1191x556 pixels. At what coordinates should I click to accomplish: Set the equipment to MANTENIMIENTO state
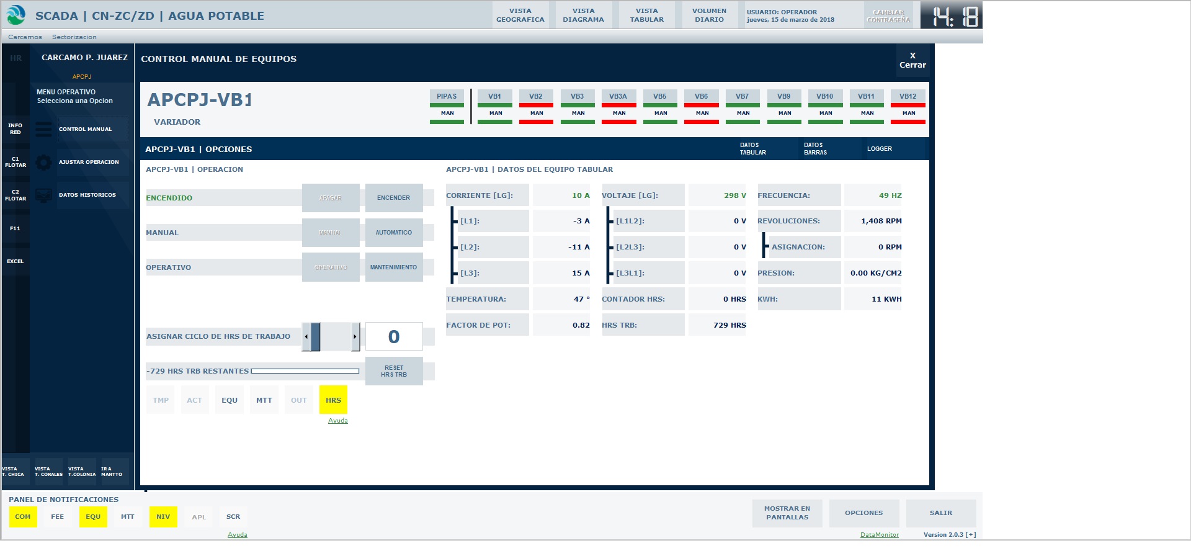[394, 267]
